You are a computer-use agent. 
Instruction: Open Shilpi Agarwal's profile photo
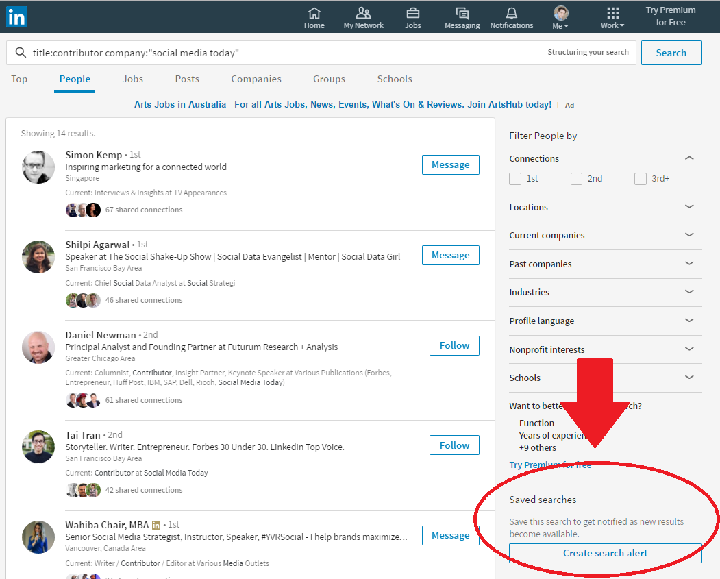coord(38,257)
